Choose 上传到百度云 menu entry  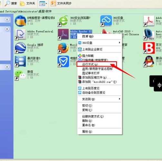point(100,88)
